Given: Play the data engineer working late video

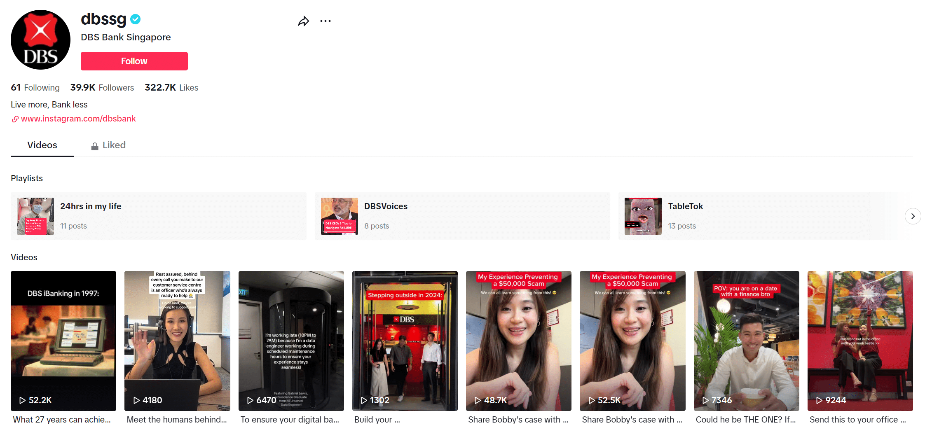Looking at the screenshot, I should [x=291, y=341].
